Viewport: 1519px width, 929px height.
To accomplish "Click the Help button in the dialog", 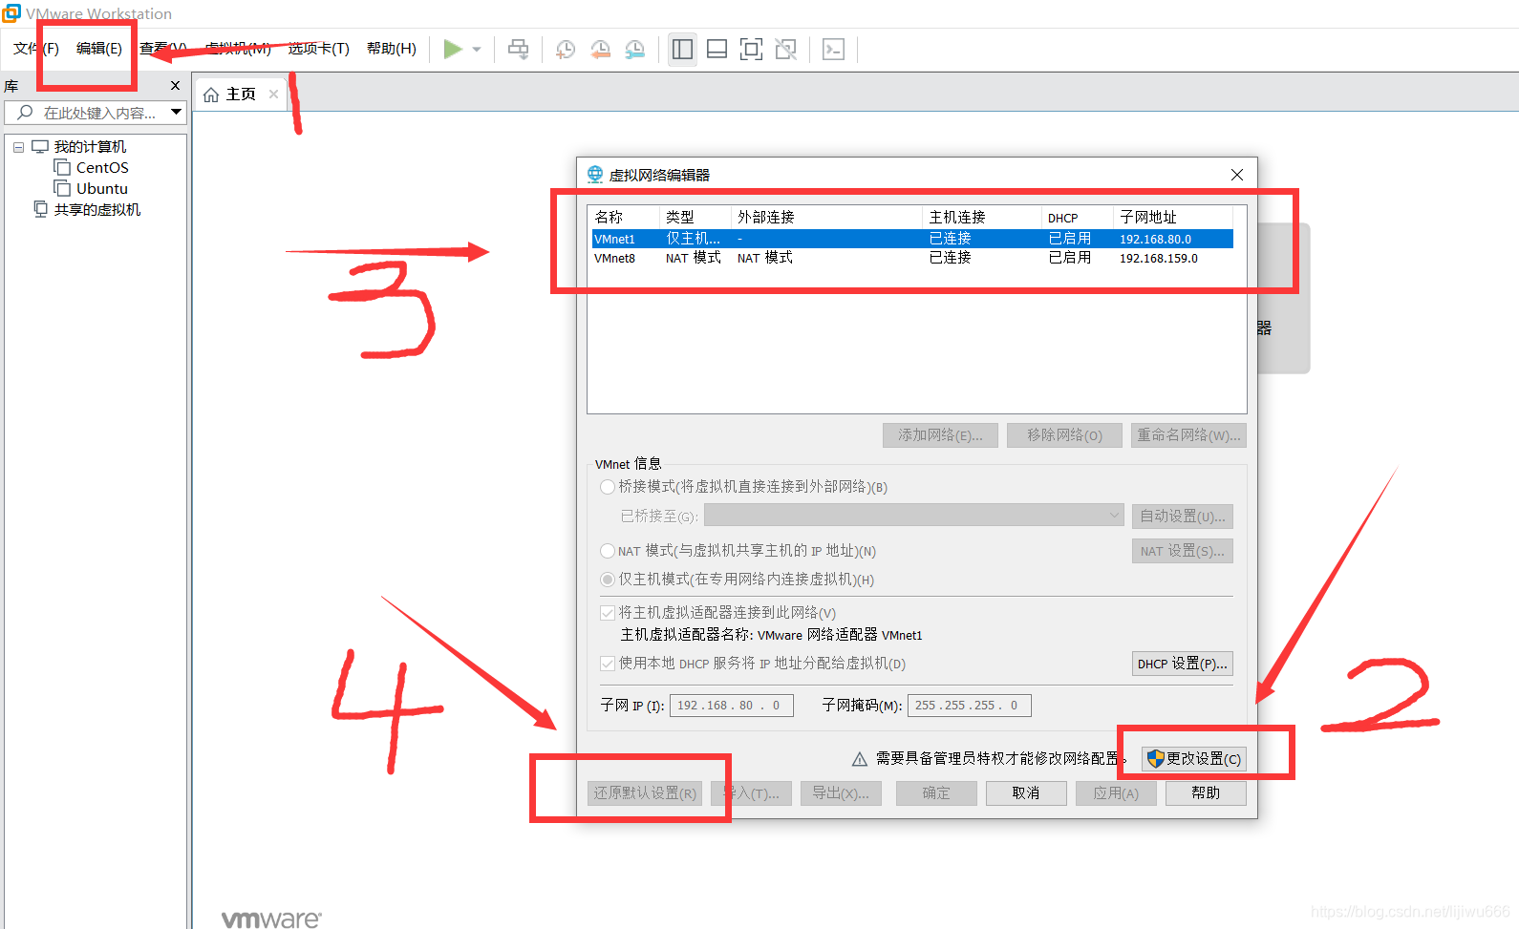I will coord(1206,793).
